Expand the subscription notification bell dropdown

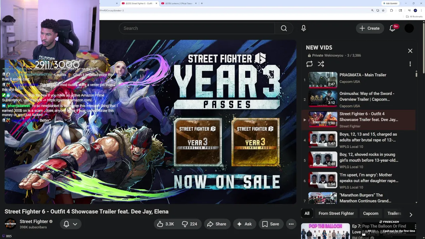(70, 224)
